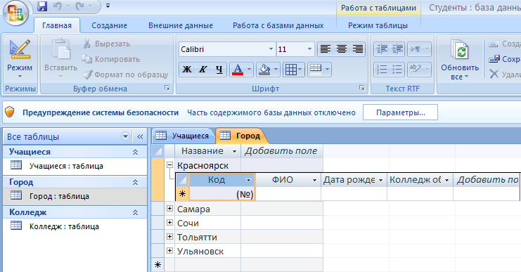Cut selection with Вырезать
This screenshot has width=521, height=272.
pyautogui.click(x=107, y=44)
